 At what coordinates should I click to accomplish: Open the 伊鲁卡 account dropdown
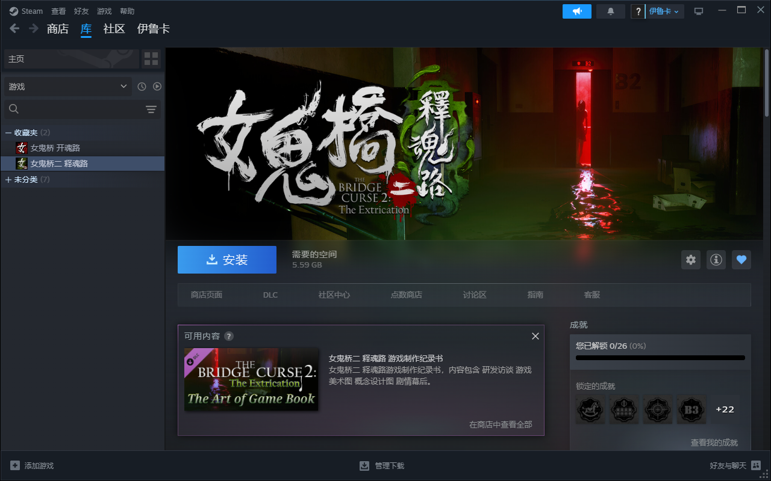coord(664,11)
